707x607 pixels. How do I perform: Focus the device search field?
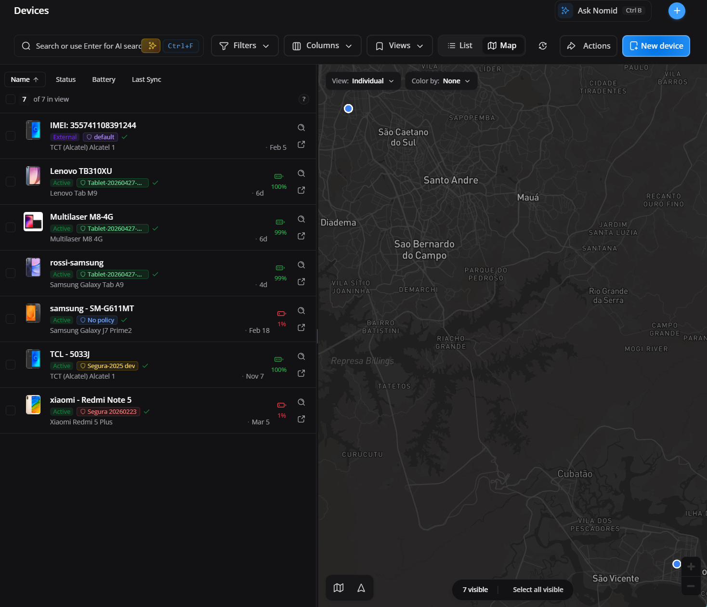(x=108, y=46)
